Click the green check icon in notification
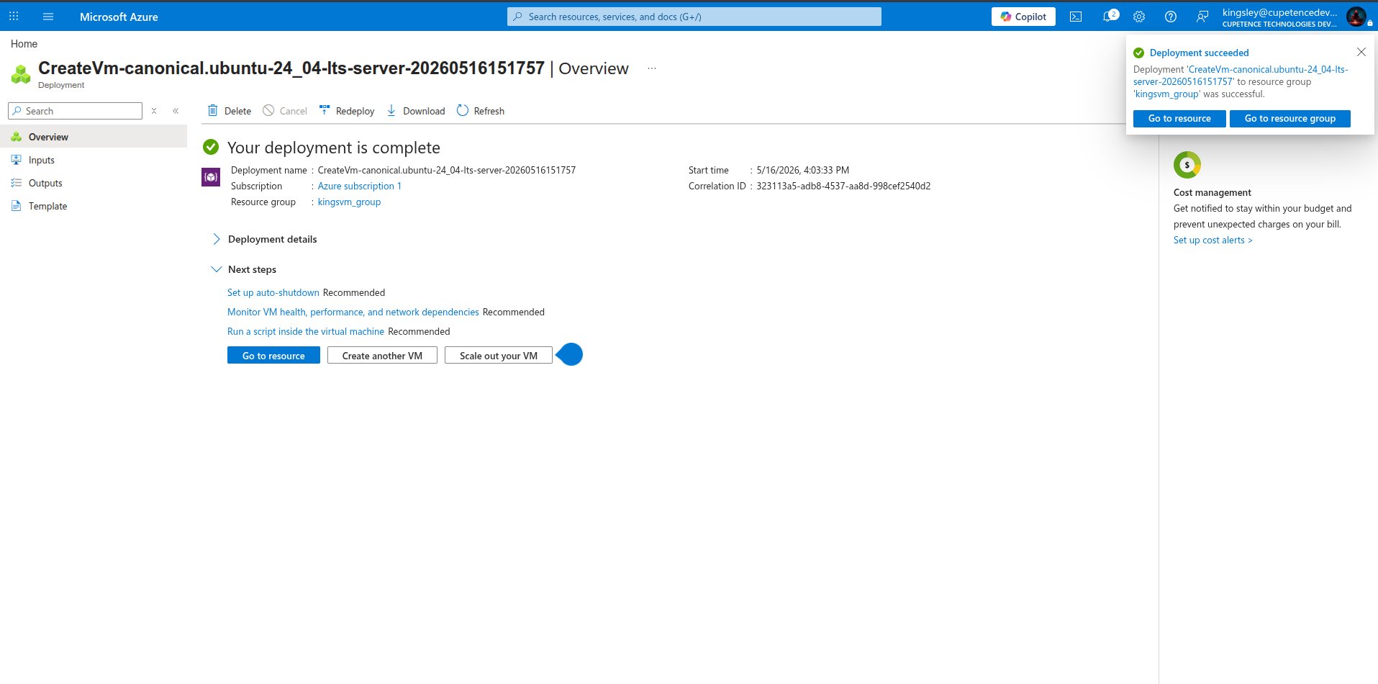 (1138, 53)
